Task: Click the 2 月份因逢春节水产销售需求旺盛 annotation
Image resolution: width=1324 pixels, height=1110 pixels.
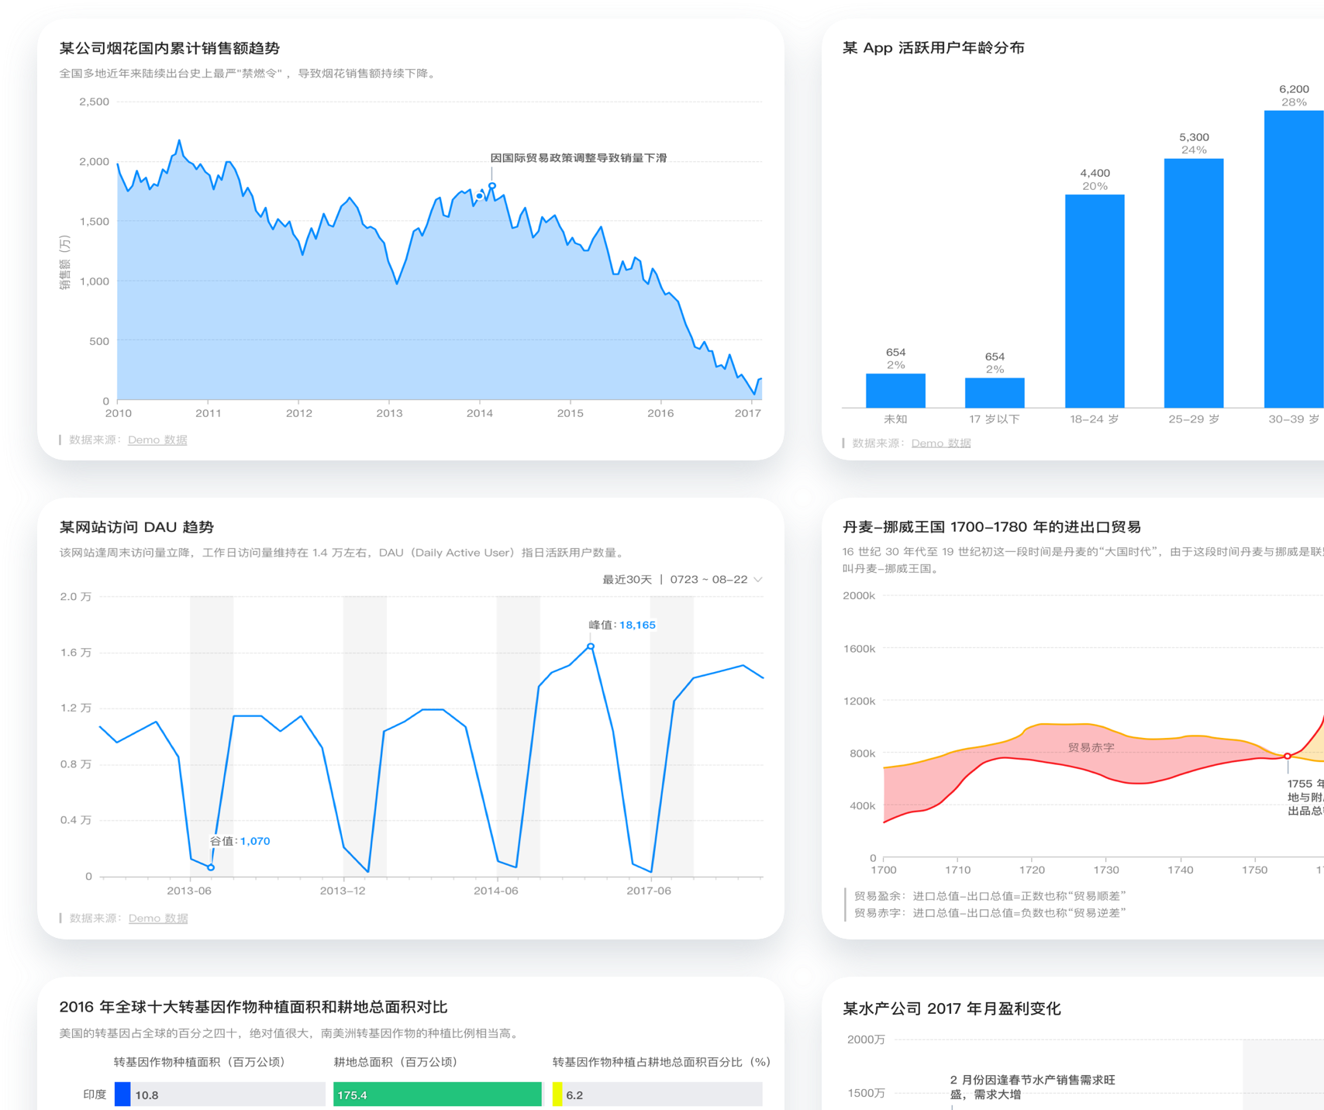Action: (1032, 1087)
